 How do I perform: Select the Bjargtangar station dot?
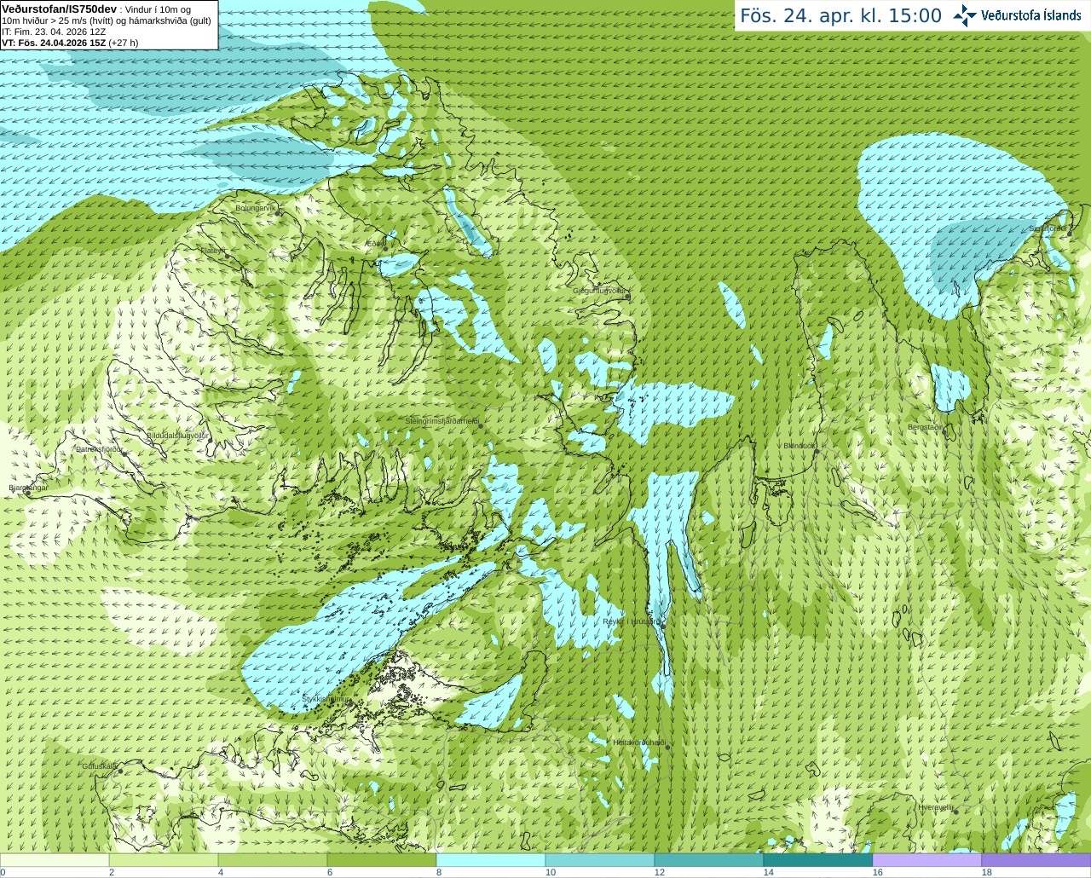pyautogui.click(x=28, y=493)
